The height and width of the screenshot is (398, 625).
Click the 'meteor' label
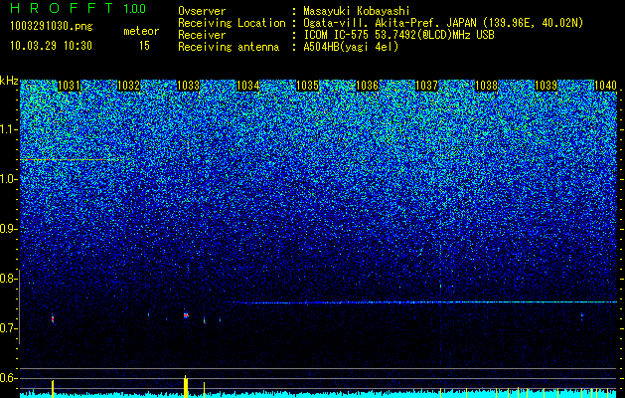141,31
